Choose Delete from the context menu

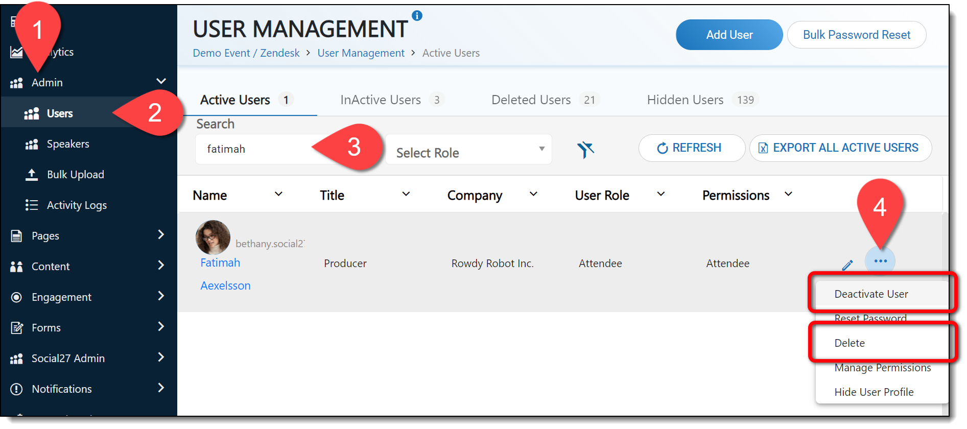tap(850, 343)
